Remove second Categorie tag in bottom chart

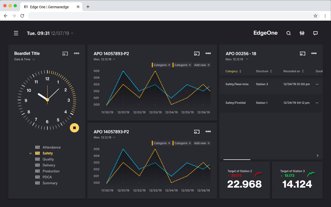click(190, 143)
